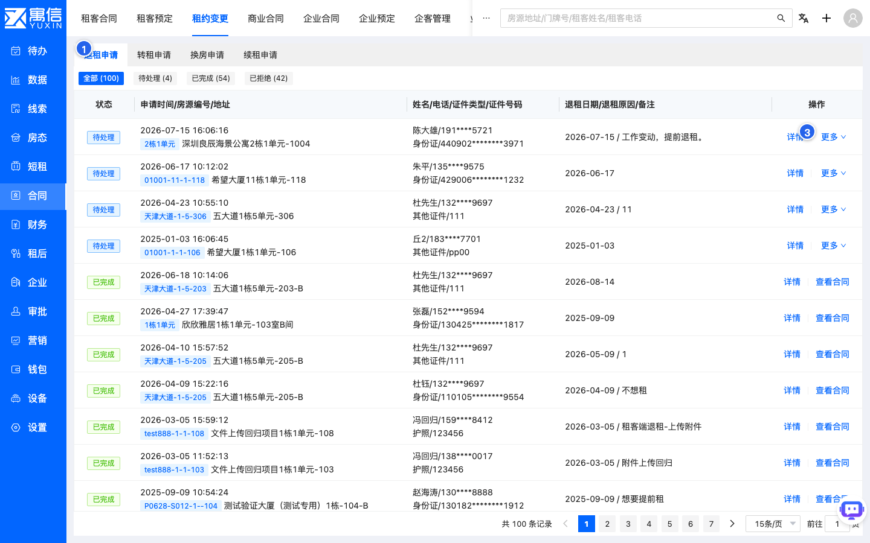Expand 更多 menu for 丘2 row

point(834,246)
